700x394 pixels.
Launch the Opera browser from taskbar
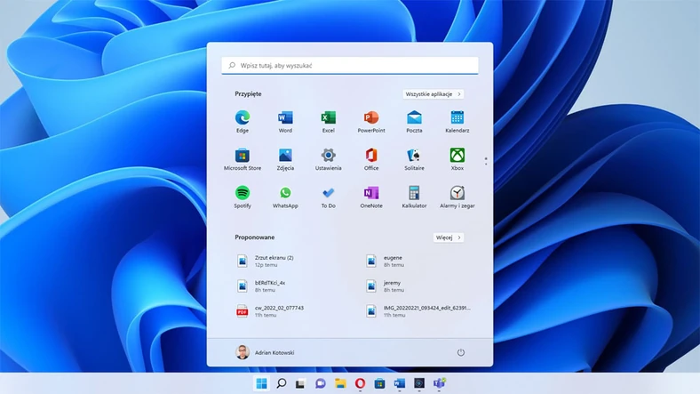pyautogui.click(x=360, y=383)
